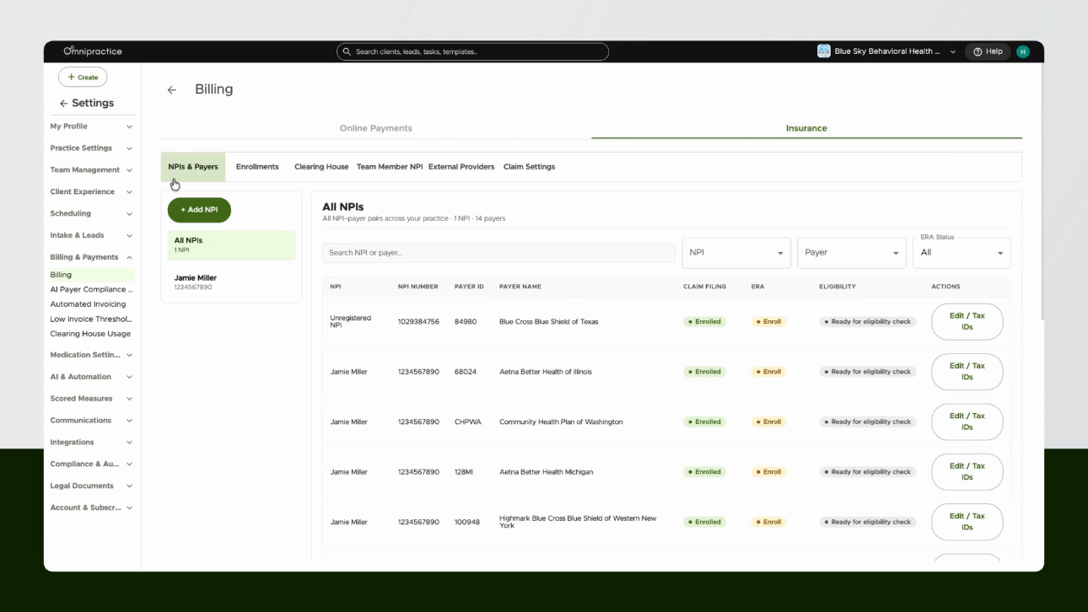Click the Settings back arrow in sidebar
Screen dimensions: 1088x612
point(63,104)
